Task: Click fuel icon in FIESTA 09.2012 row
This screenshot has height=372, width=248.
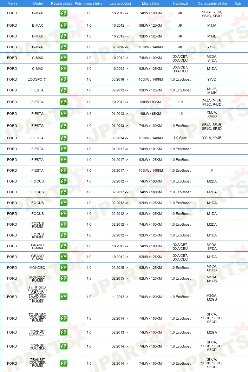Action: pos(63,90)
